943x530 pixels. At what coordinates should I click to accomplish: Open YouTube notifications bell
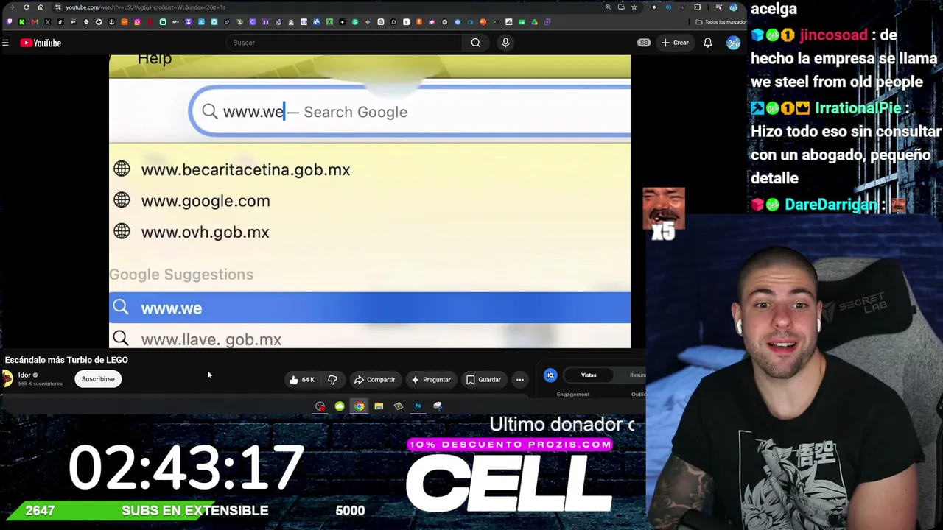[x=708, y=43]
